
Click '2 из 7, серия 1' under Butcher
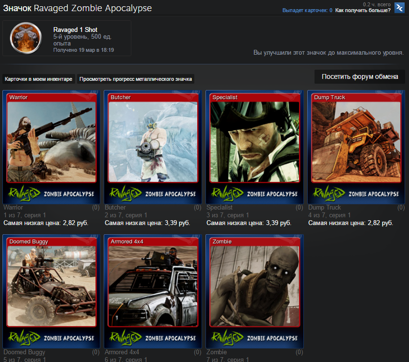tap(126, 215)
